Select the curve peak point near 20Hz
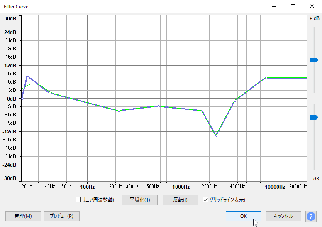 [x=28, y=76]
